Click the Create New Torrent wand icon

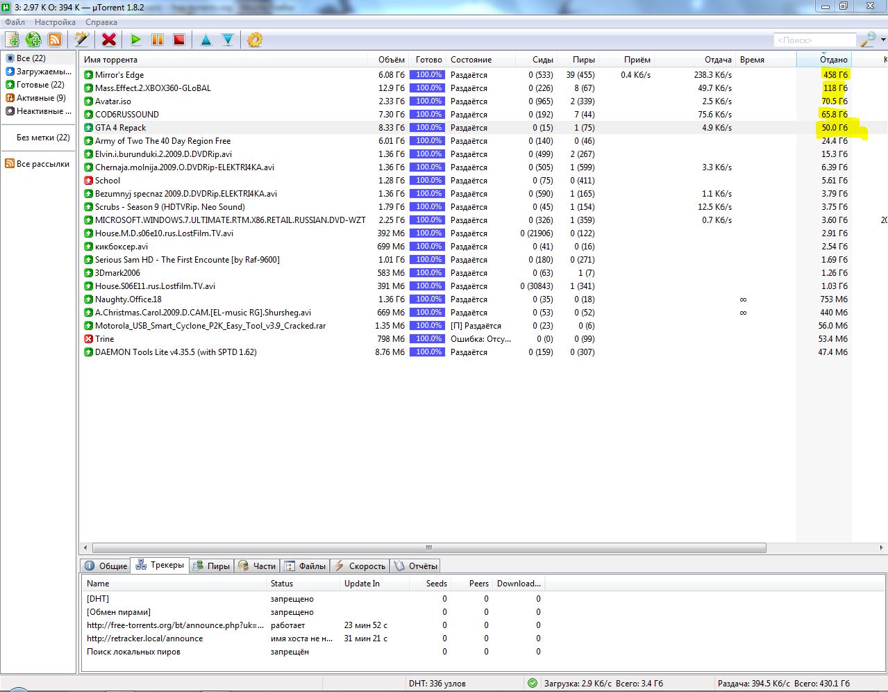click(82, 40)
